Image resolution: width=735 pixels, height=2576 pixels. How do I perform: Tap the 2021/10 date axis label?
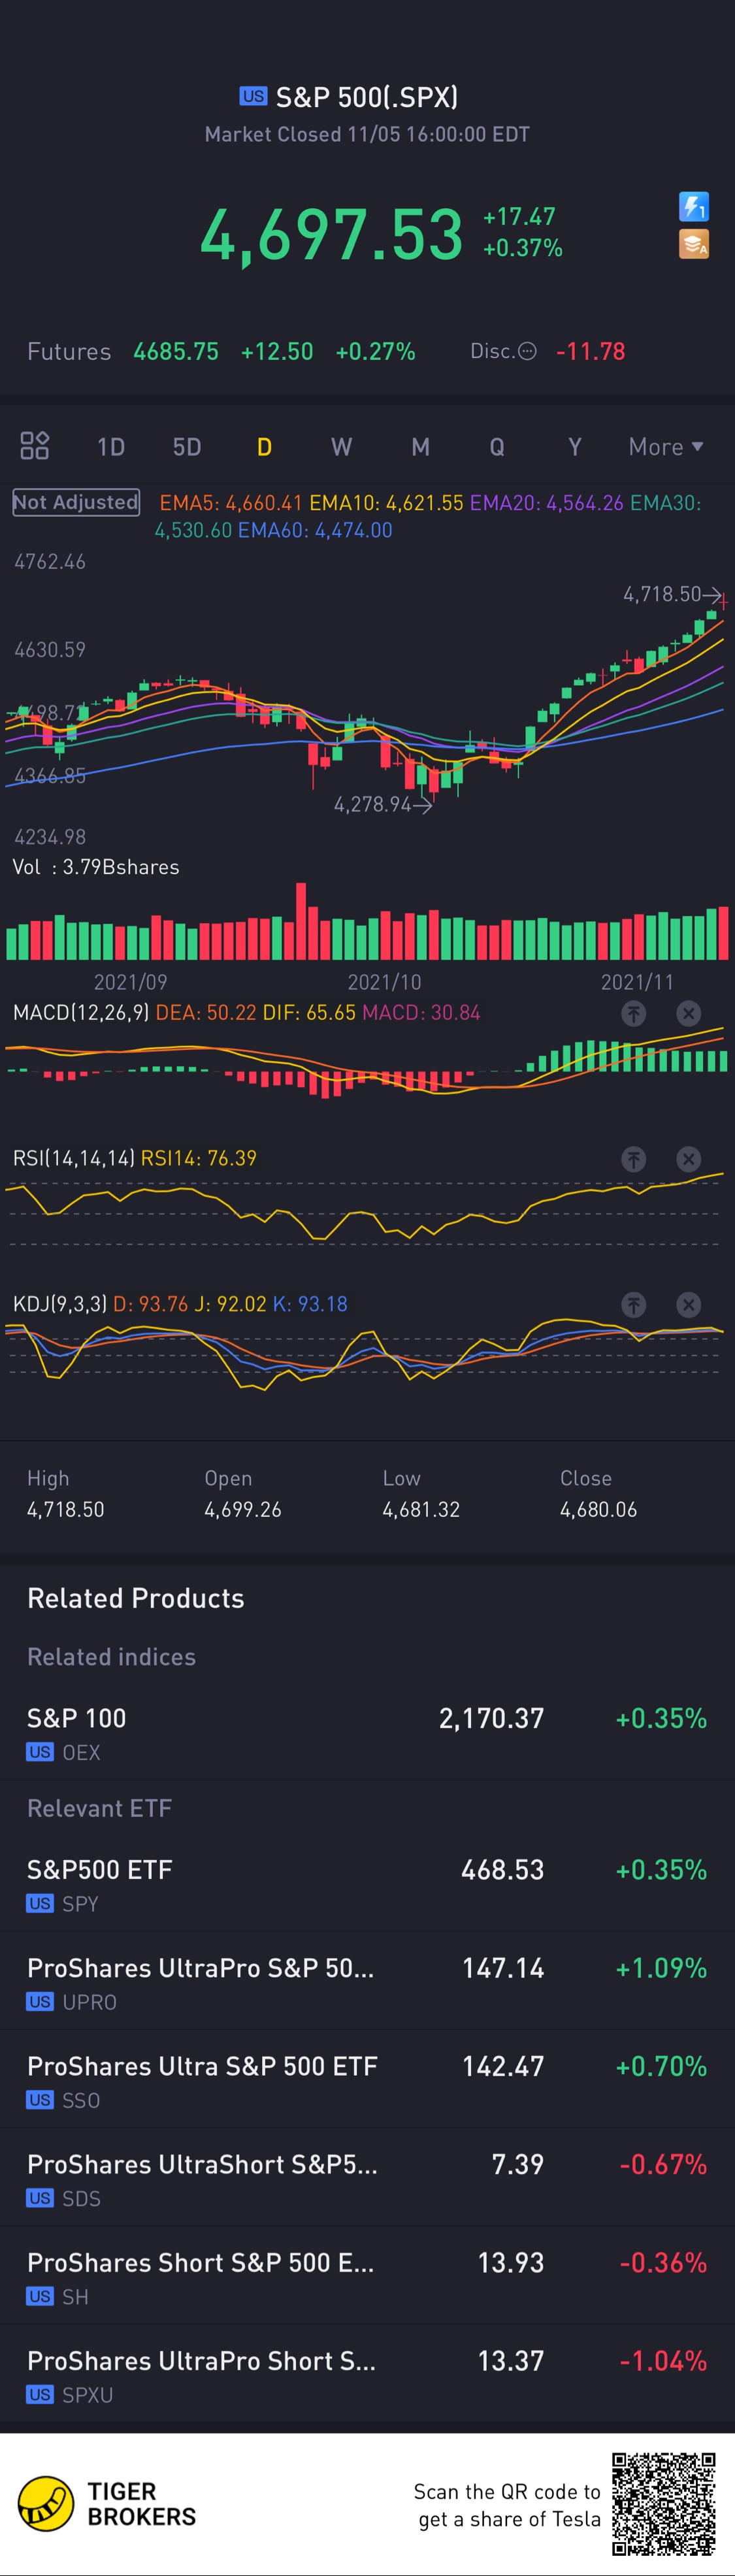[384, 982]
